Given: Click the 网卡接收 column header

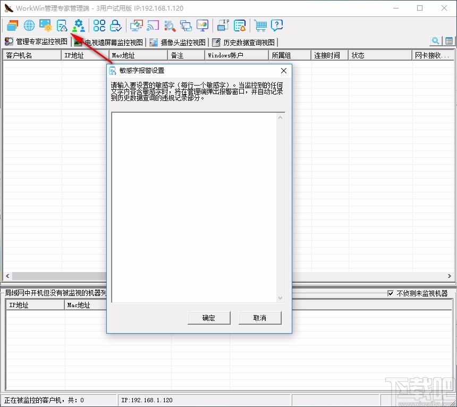Looking at the screenshot, I should coord(433,55).
